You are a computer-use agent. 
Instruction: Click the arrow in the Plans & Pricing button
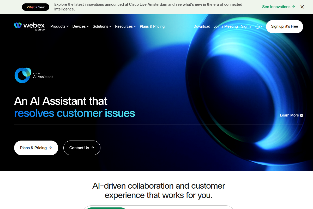coord(51,148)
